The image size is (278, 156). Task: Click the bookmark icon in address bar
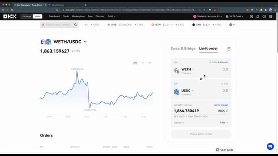coord(57,10)
